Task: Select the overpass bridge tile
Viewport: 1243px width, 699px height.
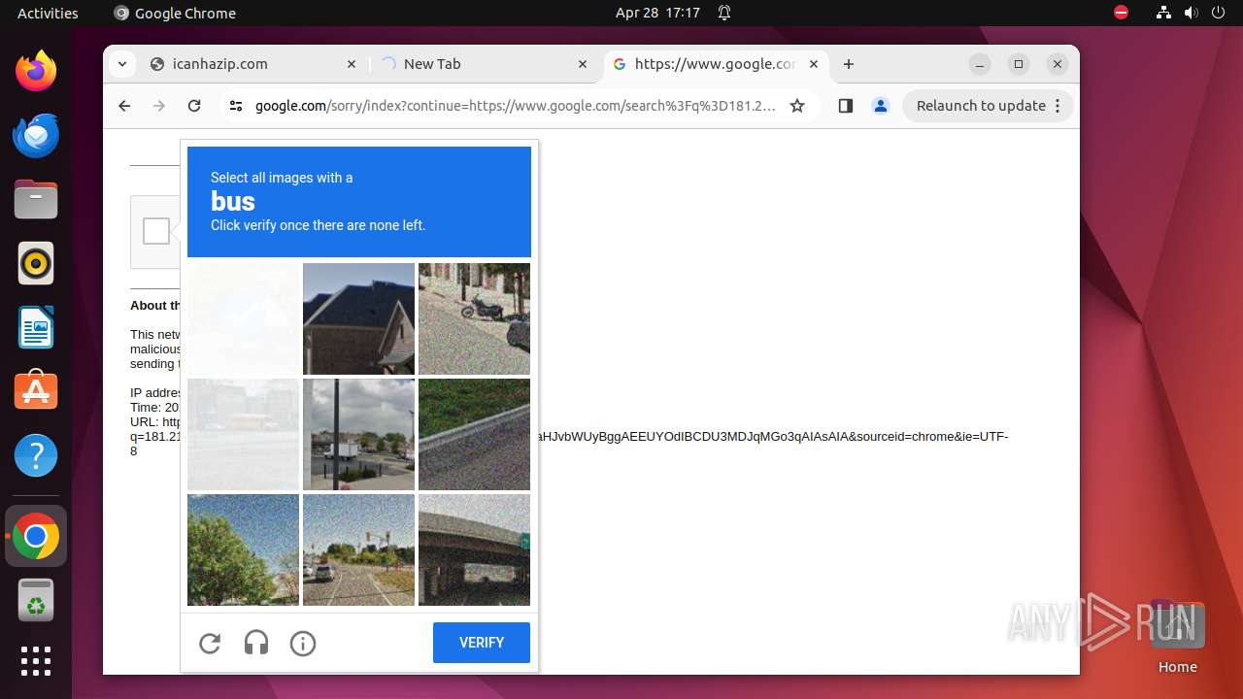Action: pyautogui.click(x=474, y=549)
